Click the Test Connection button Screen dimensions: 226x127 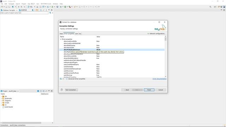pos(71,90)
